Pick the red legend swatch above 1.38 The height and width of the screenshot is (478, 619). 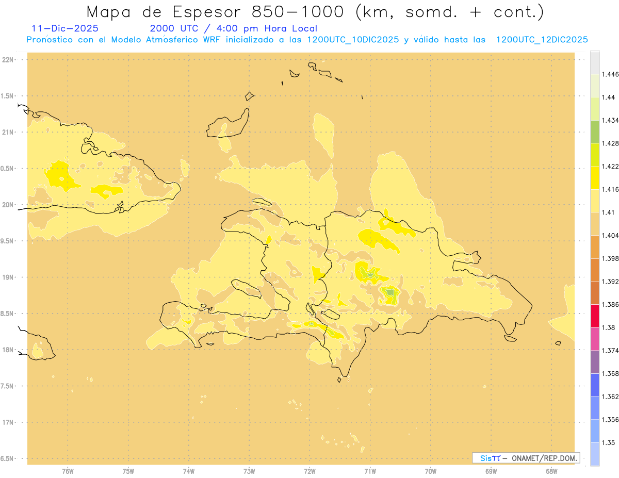pos(595,316)
